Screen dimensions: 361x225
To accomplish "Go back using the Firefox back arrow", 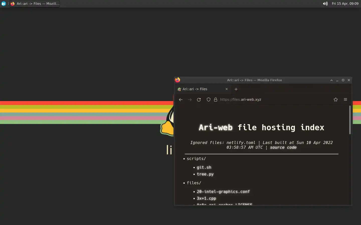I will tap(181, 99).
